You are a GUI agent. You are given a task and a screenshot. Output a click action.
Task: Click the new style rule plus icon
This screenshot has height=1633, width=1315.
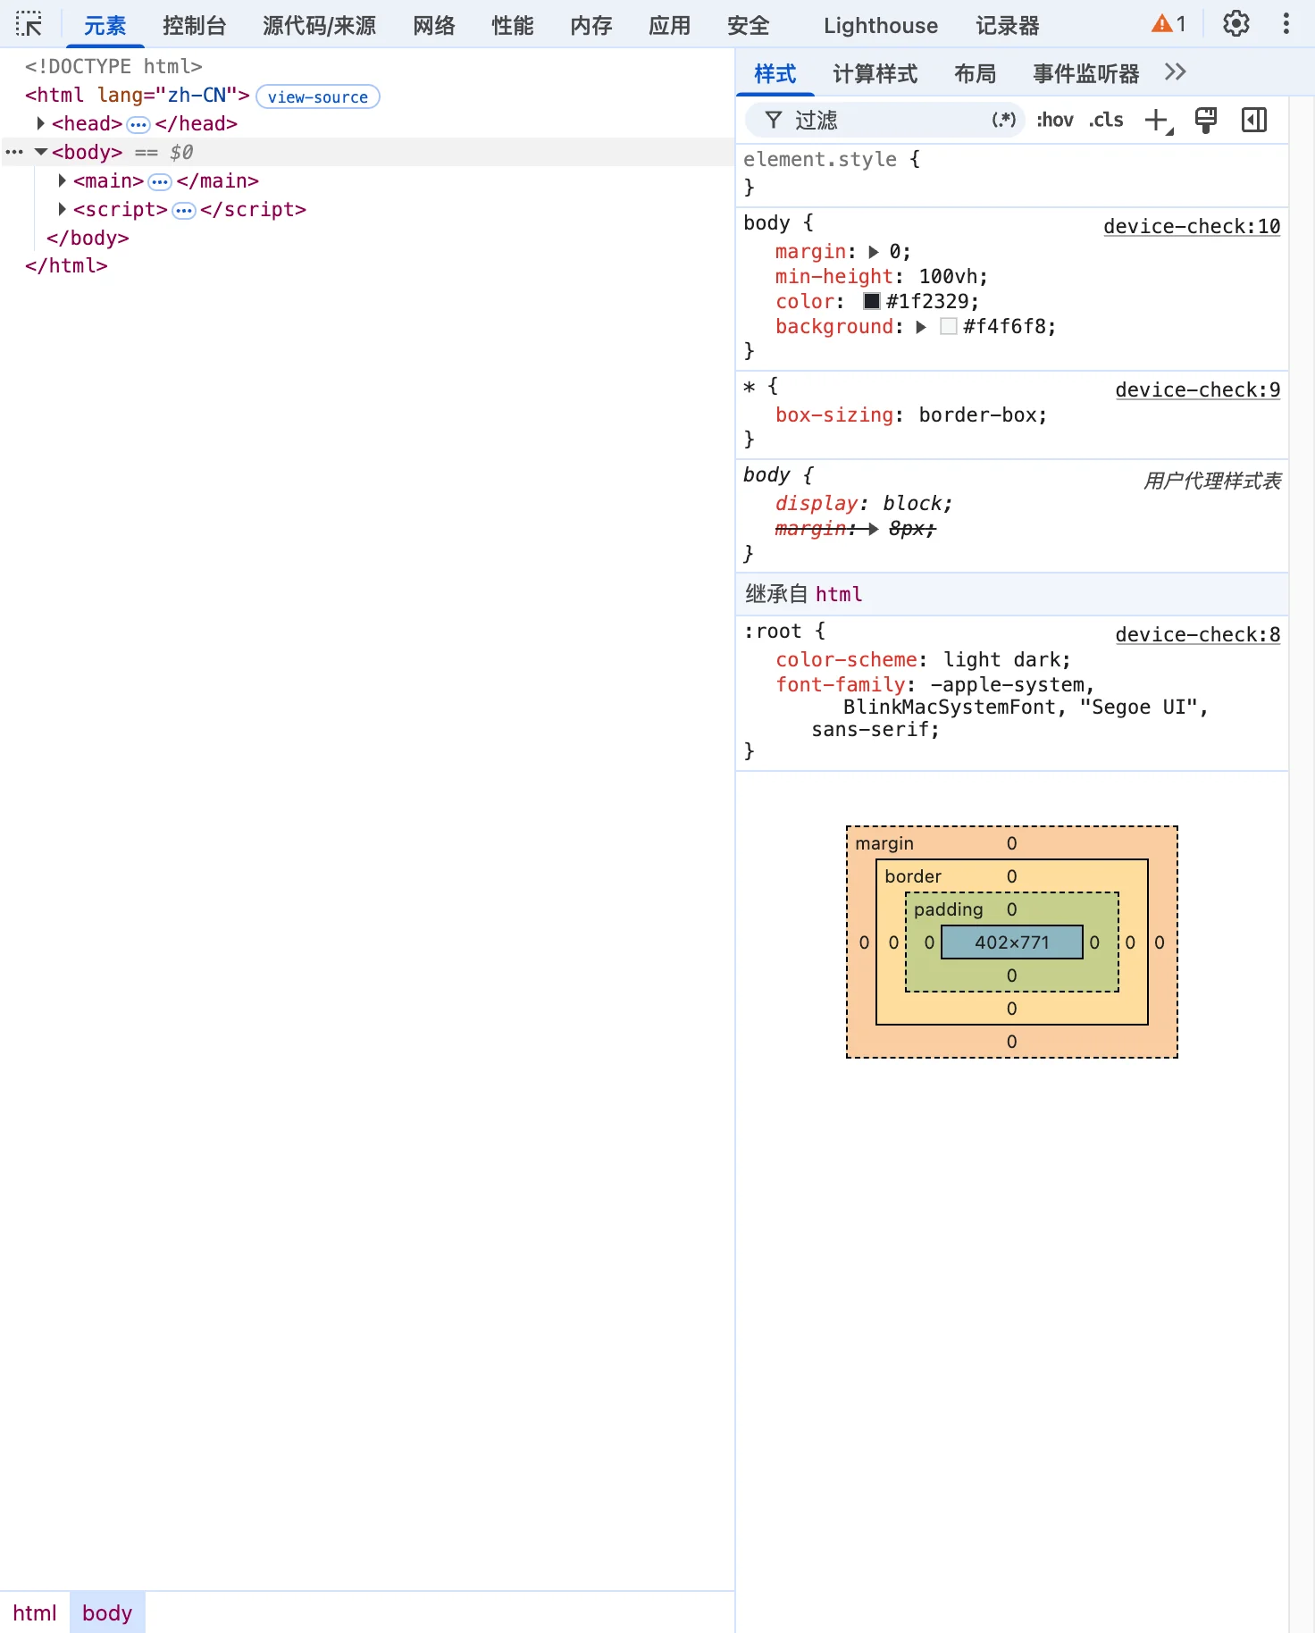point(1158,121)
